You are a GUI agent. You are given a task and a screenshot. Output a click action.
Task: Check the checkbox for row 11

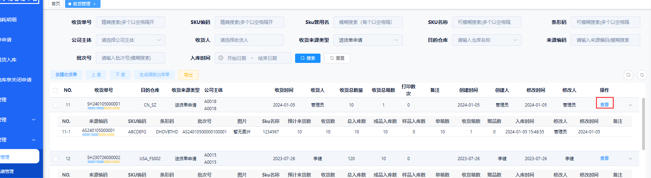pos(55,105)
